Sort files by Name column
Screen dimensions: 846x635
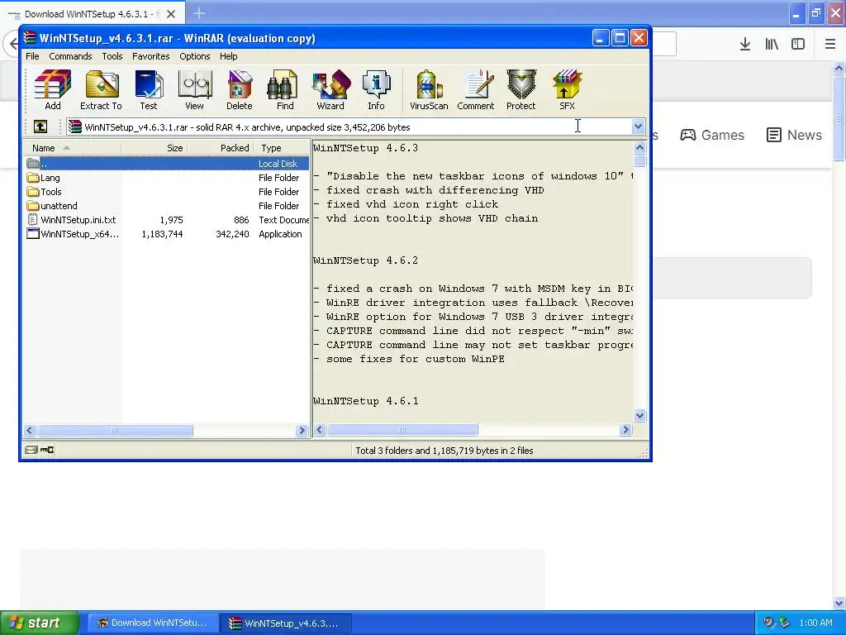tap(73, 148)
